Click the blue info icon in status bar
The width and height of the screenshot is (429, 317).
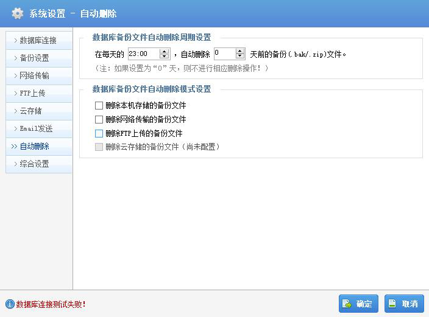coord(10,304)
